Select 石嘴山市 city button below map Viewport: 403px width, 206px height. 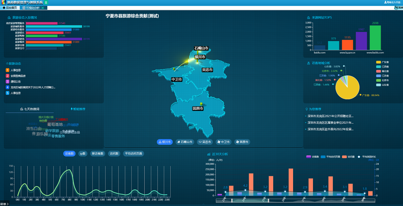click(185, 142)
